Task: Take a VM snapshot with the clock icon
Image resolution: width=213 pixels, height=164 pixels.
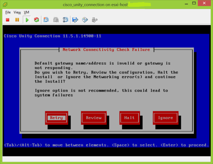Action: coord(46,20)
